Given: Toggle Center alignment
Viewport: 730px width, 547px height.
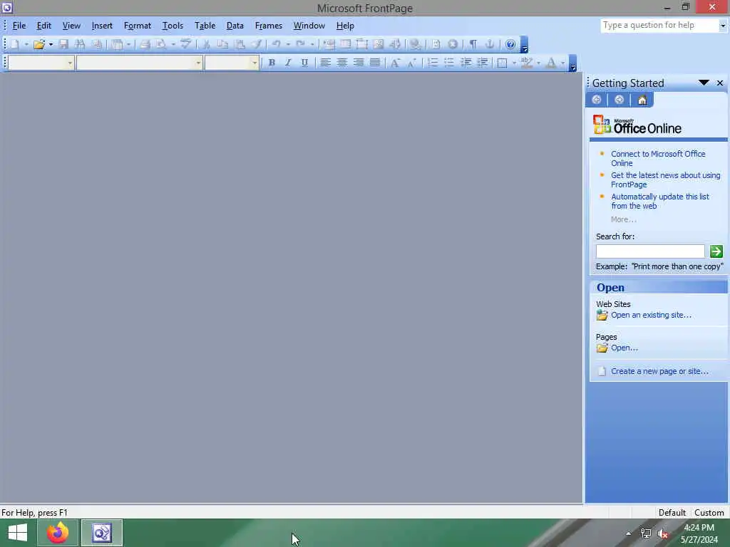Looking at the screenshot, I should (x=342, y=63).
